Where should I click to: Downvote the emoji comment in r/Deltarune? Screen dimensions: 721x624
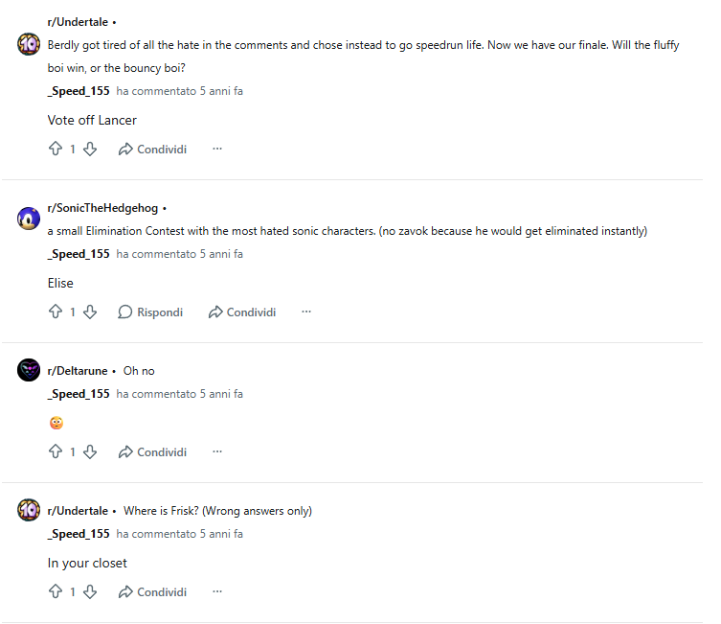click(x=90, y=452)
